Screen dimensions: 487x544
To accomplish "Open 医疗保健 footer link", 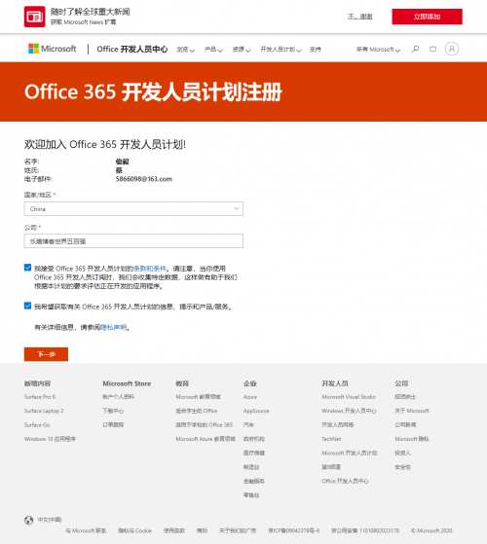I will pyautogui.click(x=254, y=453).
